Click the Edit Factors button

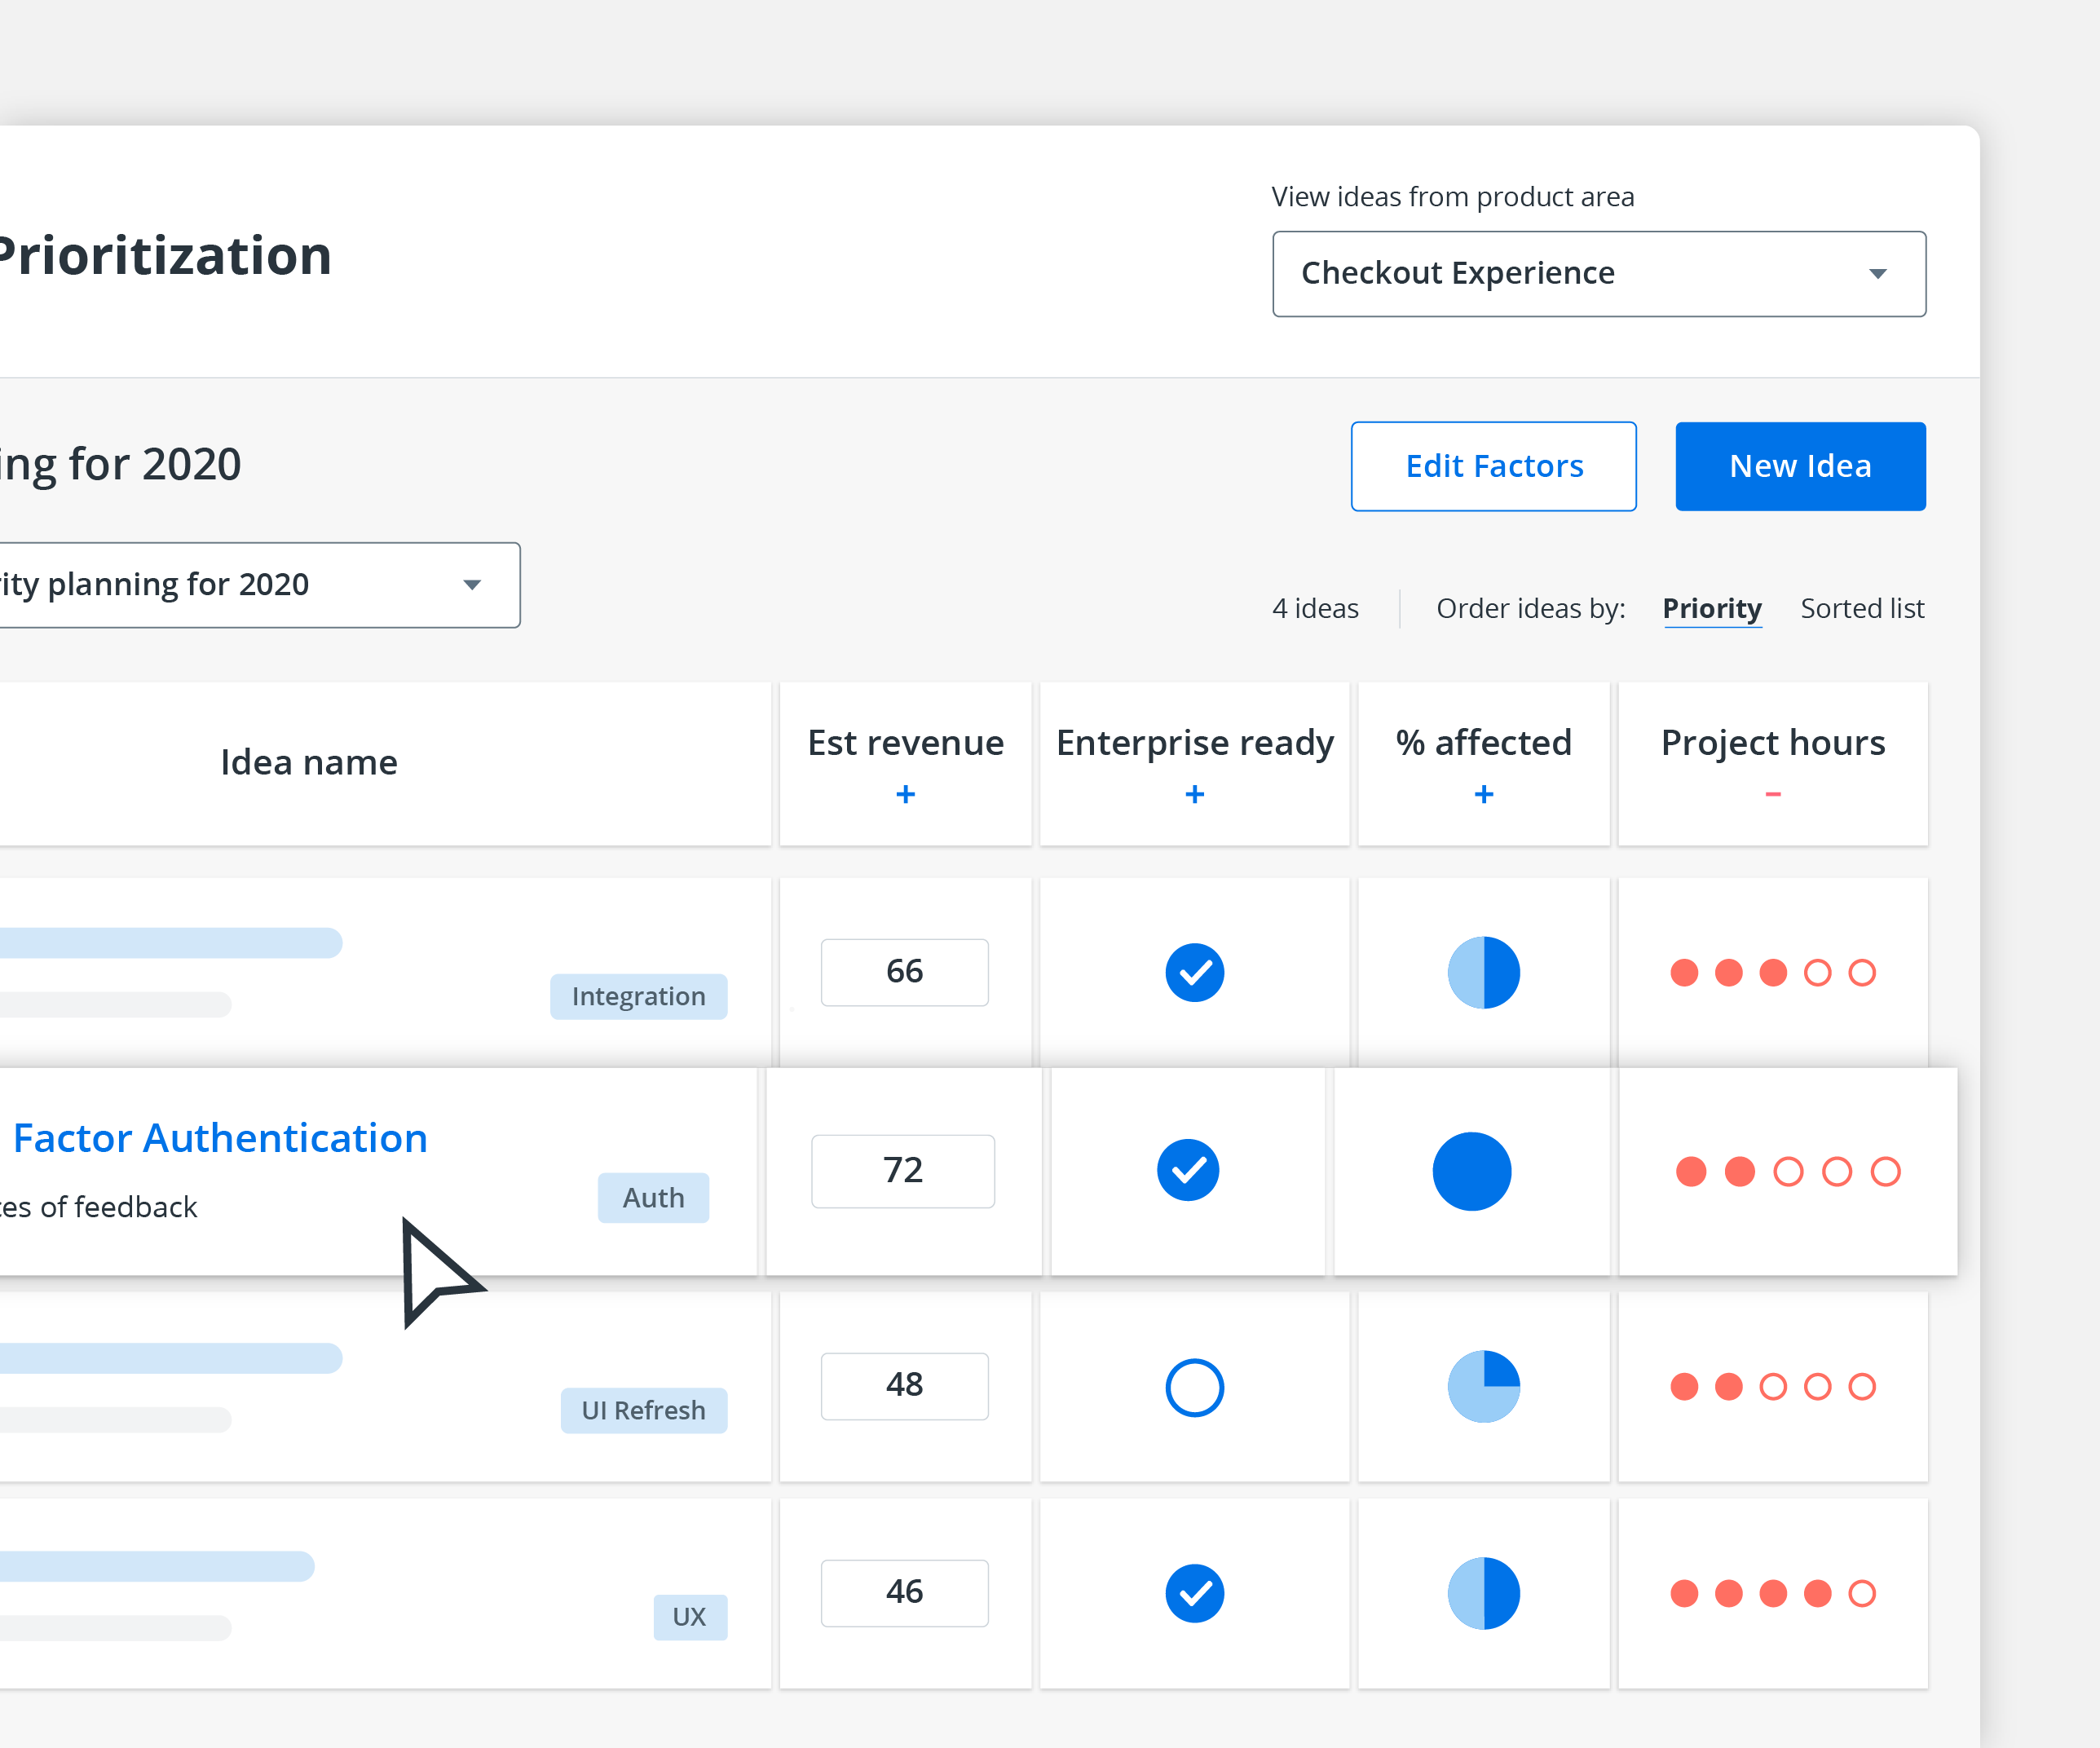(1493, 466)
